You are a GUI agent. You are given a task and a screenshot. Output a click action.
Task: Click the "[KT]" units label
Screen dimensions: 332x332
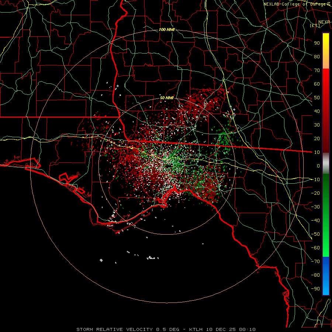(x=315, y=25)
